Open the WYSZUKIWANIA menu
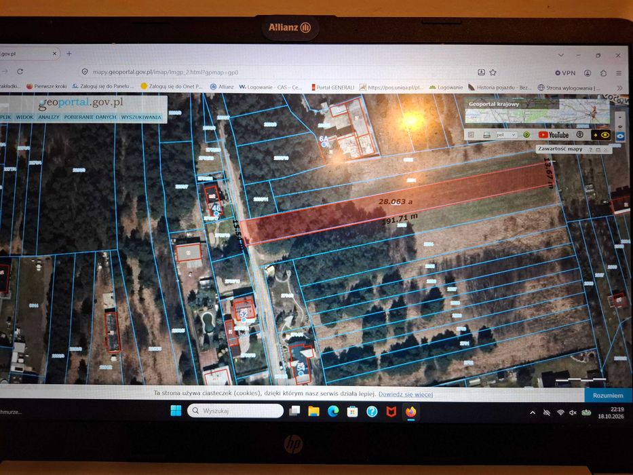The height and width of the screenshot is (475, 633). 141,117
